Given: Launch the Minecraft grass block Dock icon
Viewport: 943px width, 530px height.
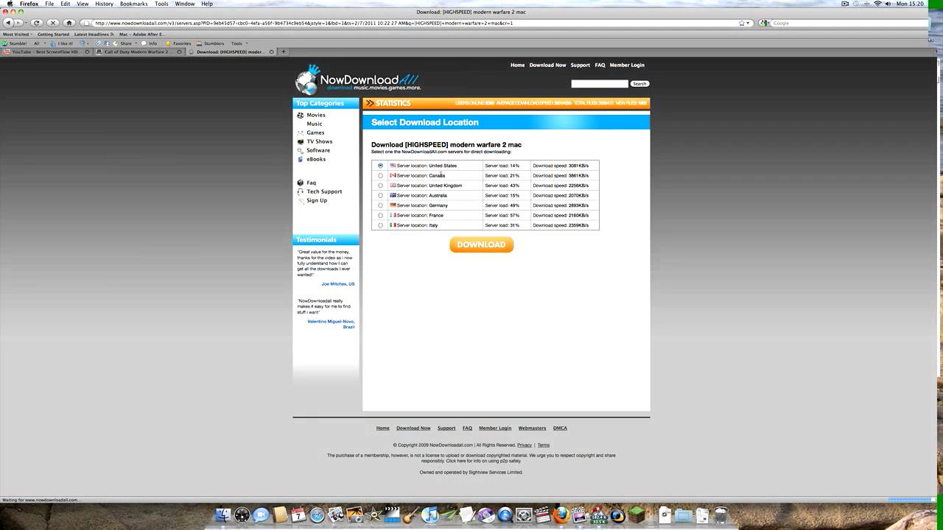Looking at the screenshot, I should click(637, 515).
